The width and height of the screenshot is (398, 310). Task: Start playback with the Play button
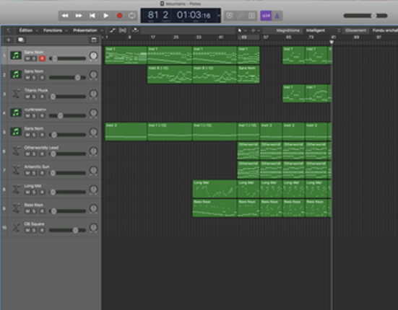pos(106,16)
